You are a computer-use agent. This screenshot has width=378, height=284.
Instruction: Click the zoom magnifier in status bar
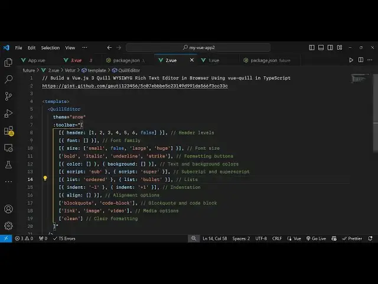(194, 238)
